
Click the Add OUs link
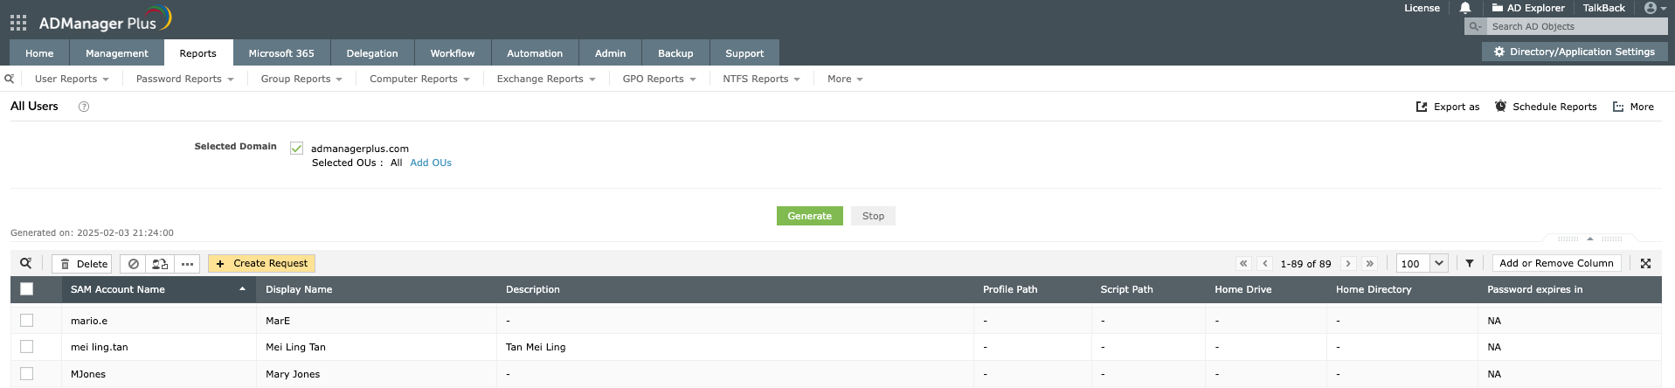coord(431,163)
